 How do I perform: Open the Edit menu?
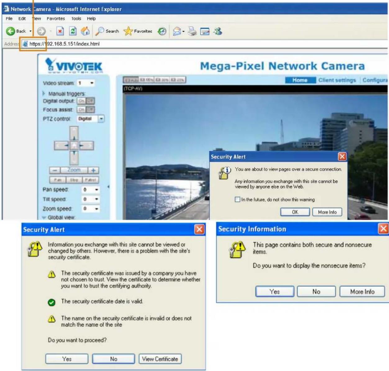[x=22, y=19]
